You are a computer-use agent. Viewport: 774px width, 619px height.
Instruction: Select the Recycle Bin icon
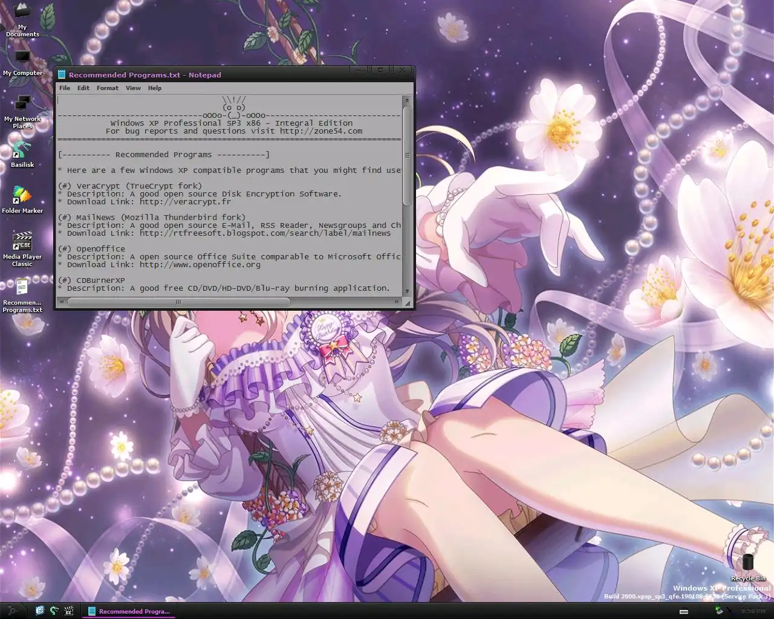(748, 567)
